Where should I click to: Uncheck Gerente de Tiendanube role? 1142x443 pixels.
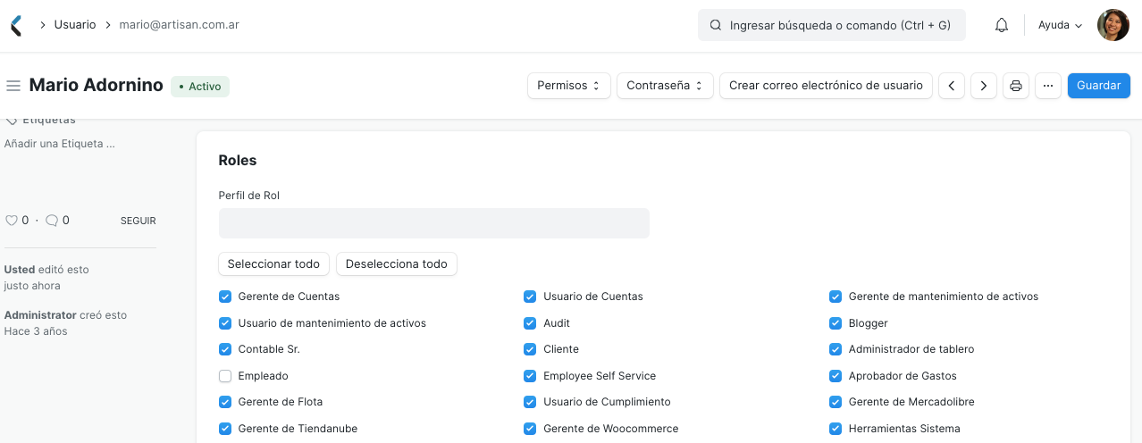[x=225, y=429]
